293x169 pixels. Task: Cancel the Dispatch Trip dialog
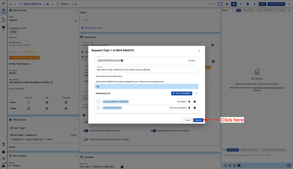click(188, 120)
